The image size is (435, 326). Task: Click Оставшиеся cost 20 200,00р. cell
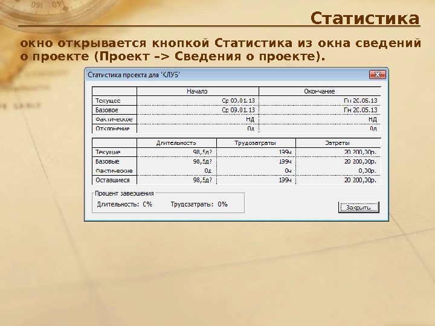coord(338,180)
